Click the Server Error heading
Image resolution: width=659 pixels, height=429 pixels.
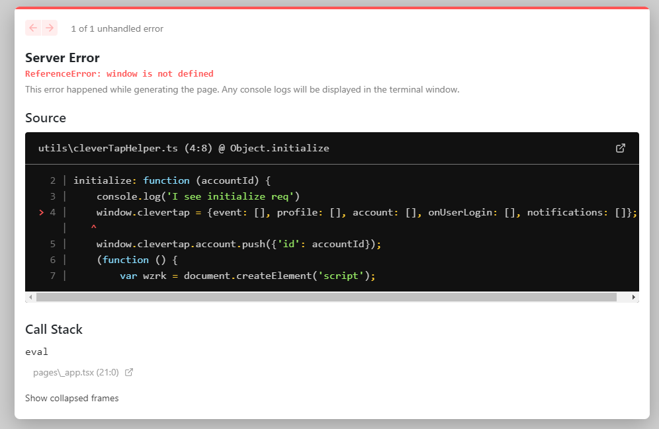(x=62, y=58)
